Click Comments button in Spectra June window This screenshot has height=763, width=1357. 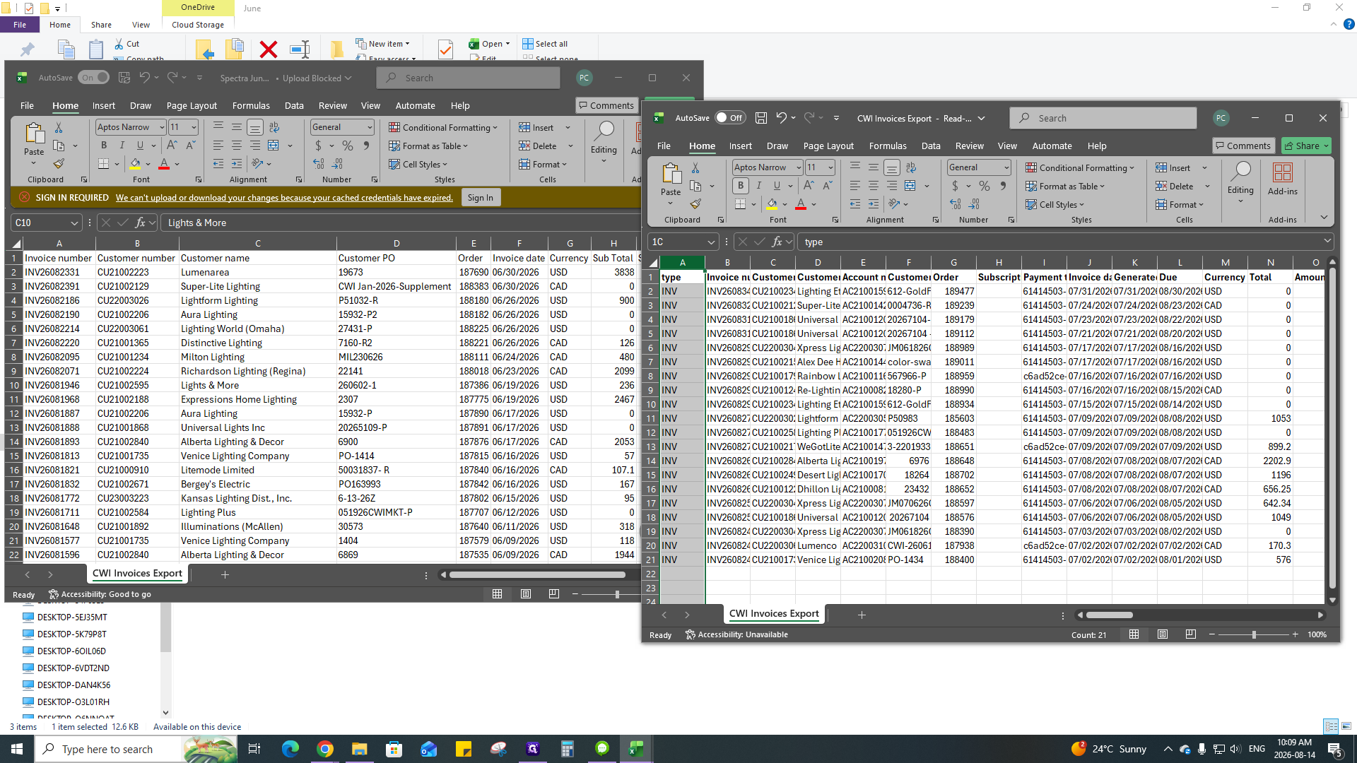[x=607, y=105]
